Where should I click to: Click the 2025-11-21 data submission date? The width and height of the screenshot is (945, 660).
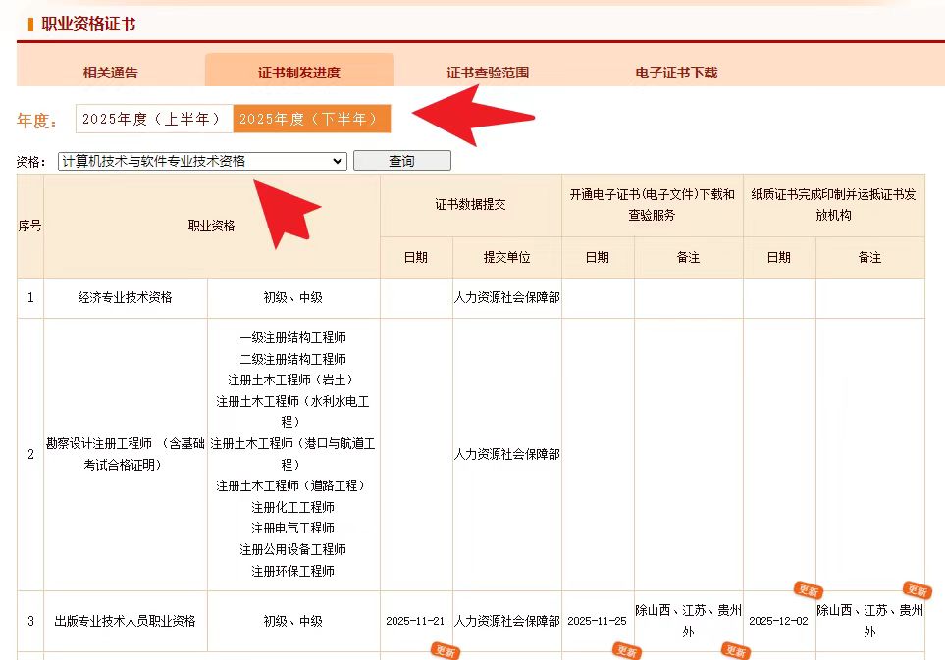[x=415, y=621]
